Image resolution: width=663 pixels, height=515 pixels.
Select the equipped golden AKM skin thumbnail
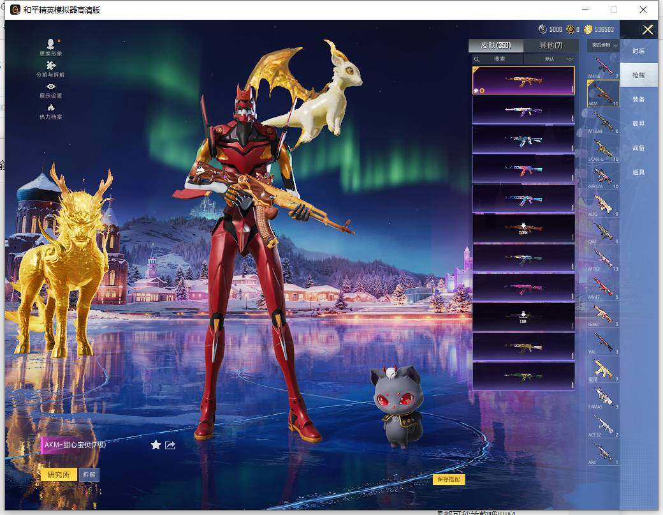point(523,80)
